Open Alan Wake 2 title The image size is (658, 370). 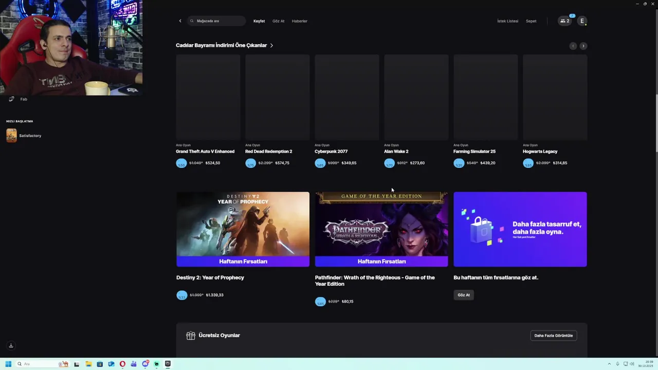coord(396,152)
